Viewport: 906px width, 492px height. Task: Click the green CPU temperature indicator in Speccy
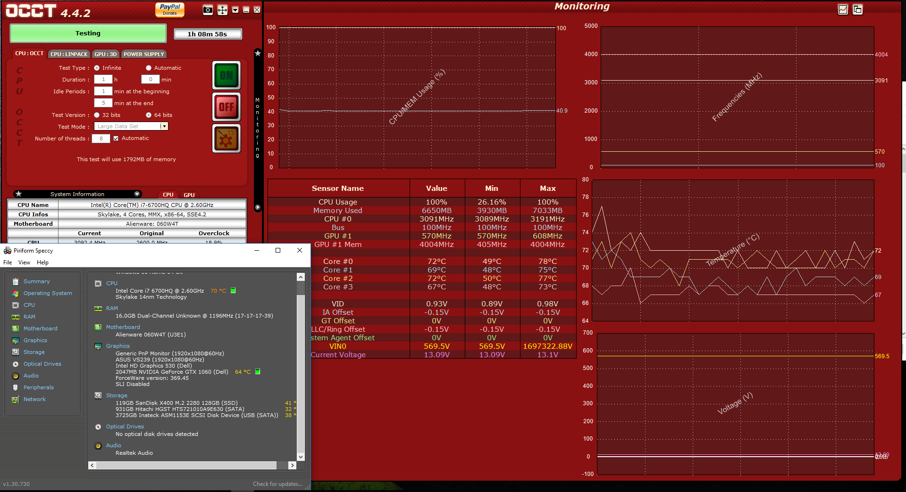pyautogui.click(x=233, y=291)
